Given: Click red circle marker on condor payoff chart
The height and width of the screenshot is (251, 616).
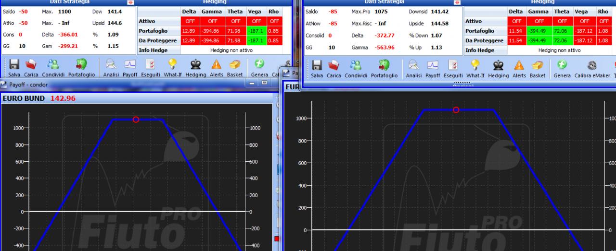Looking at the screenshot, I should (x=136, y=120).
